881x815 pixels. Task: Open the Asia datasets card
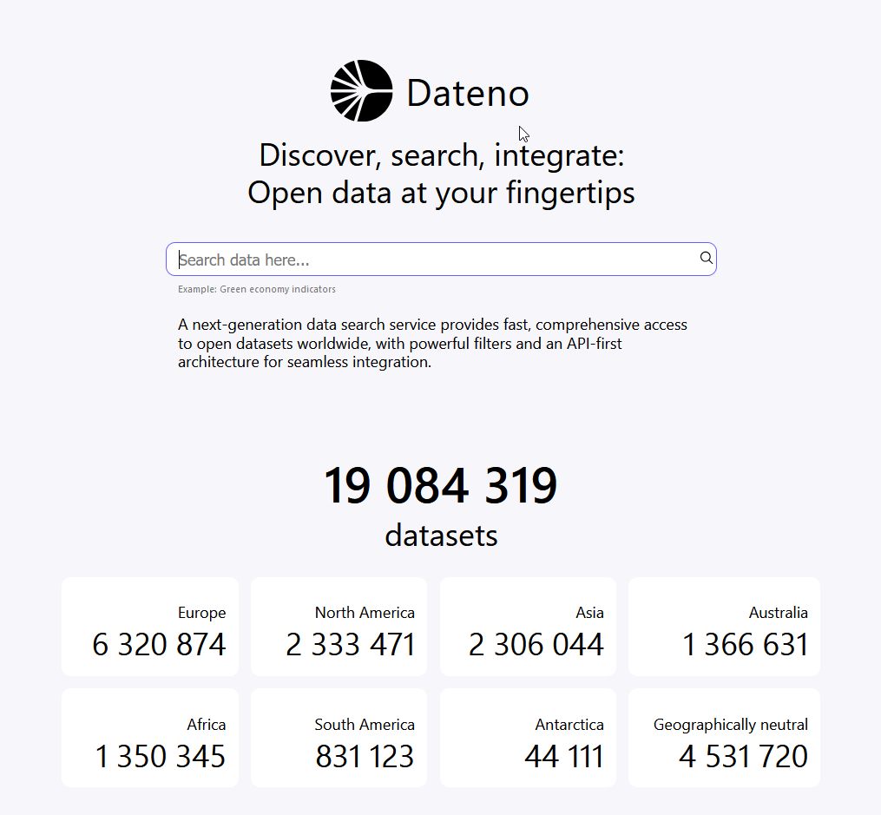(528, 627)
